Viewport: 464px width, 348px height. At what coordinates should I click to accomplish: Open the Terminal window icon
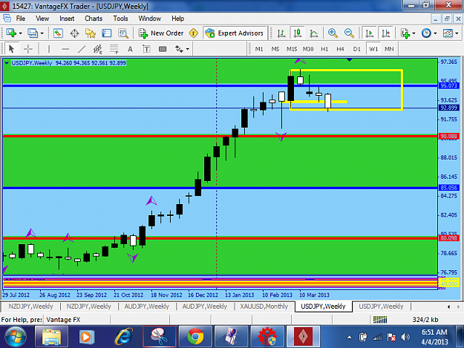pos(106,33)
